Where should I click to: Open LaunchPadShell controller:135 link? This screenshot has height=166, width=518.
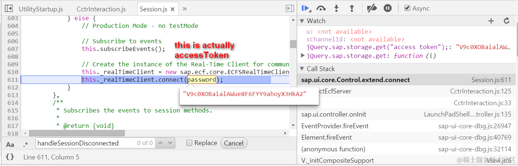pyautogui.click(x=468, y=114)
